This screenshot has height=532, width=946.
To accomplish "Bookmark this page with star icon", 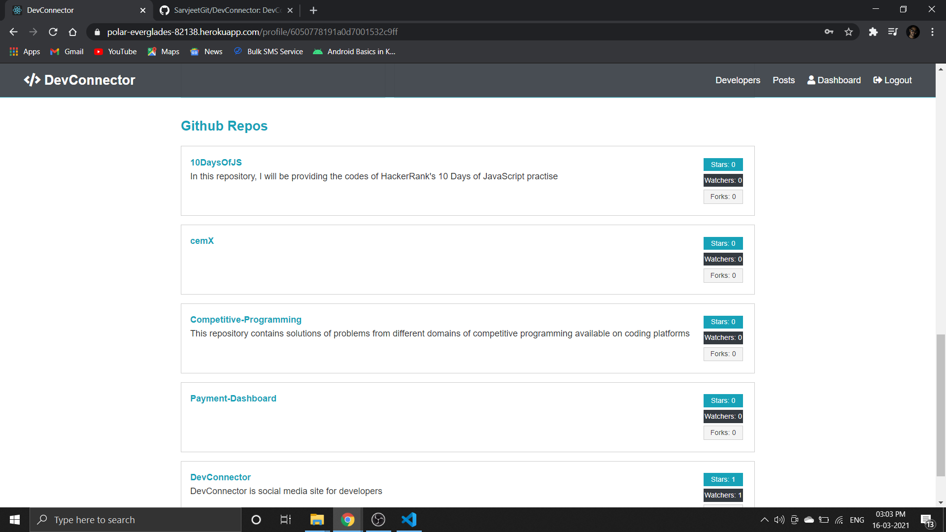I will click(x=848, y=32).
